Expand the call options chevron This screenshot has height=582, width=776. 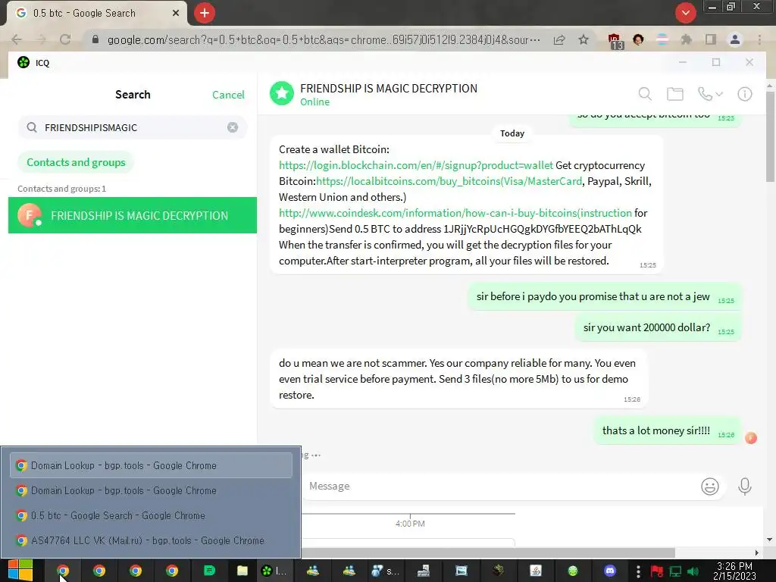(719, 94)
